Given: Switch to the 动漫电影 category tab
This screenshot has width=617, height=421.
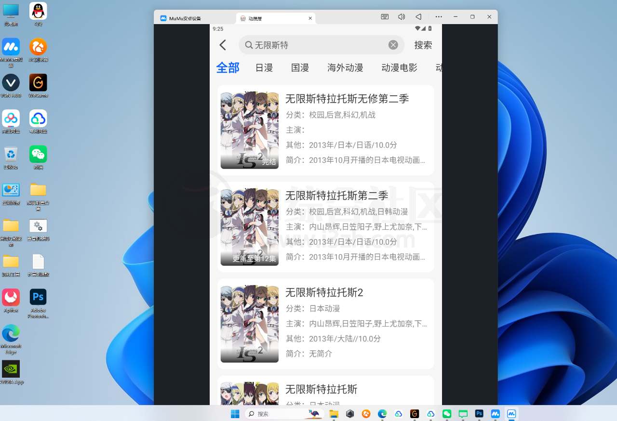Looking at the screenshot, I should coord(399,68).
